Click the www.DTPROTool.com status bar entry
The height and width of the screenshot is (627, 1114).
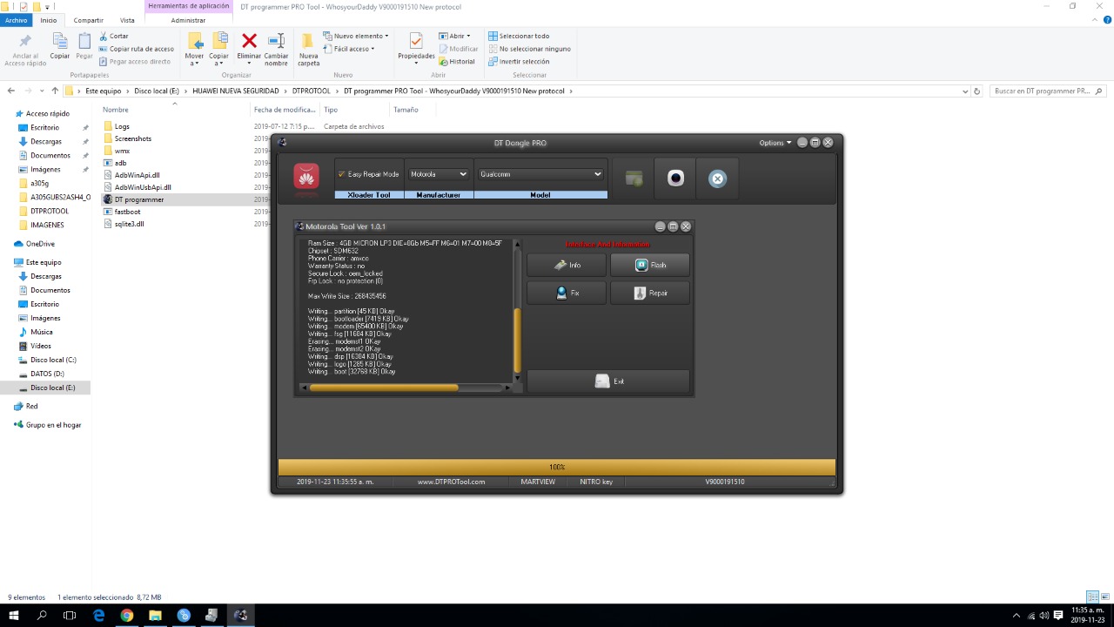(451, 482)
